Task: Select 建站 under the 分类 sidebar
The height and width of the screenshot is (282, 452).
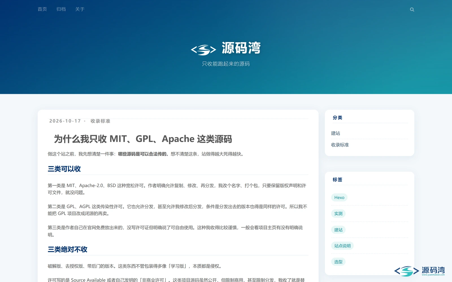Action: point(336,133)
